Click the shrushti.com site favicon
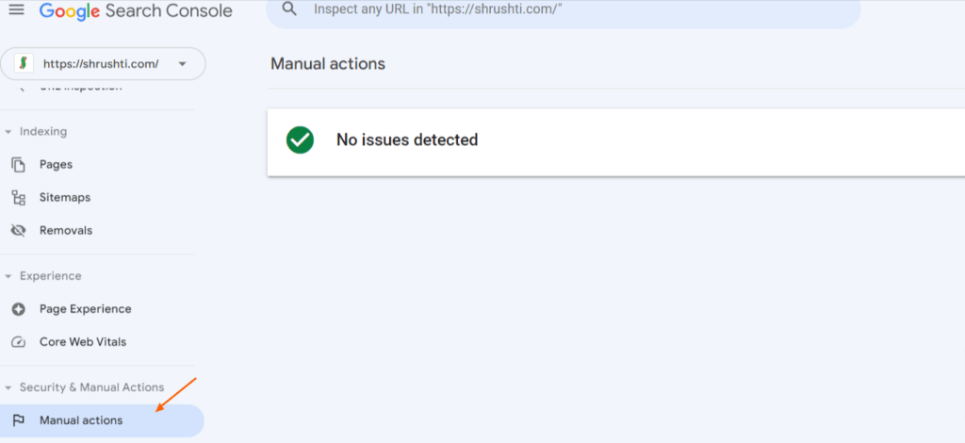This screenshot has height=443, width=965. tap(24, 63)
